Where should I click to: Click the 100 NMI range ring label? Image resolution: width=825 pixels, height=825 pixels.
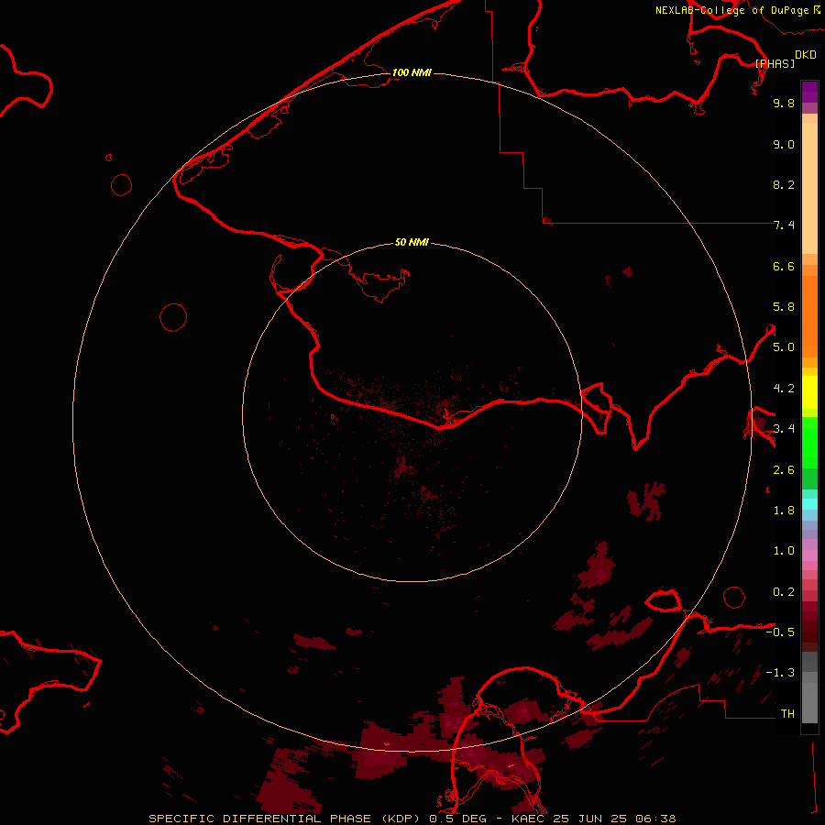(412, 72)
